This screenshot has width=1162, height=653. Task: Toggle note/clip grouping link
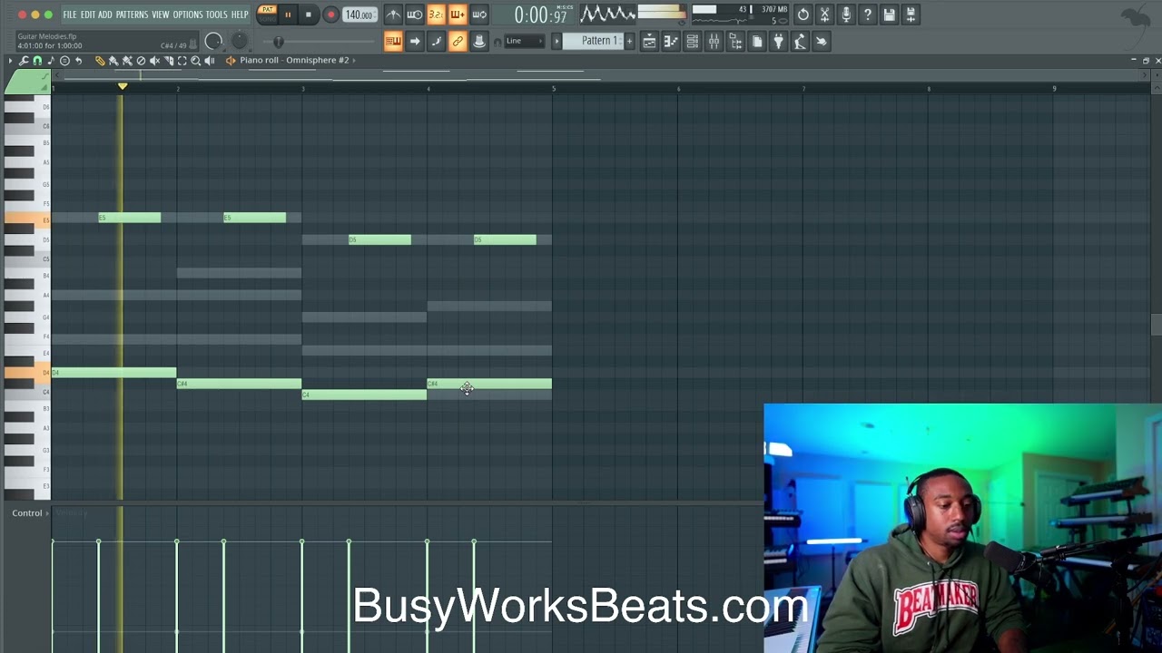(x=458, y=41)
